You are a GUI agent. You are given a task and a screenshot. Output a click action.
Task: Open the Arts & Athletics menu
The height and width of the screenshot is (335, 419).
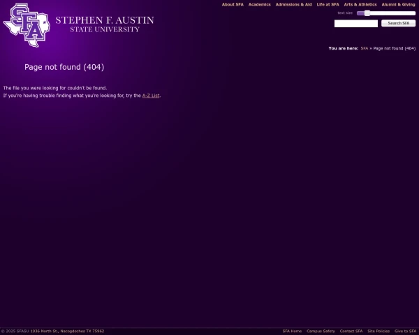(360, 5)
